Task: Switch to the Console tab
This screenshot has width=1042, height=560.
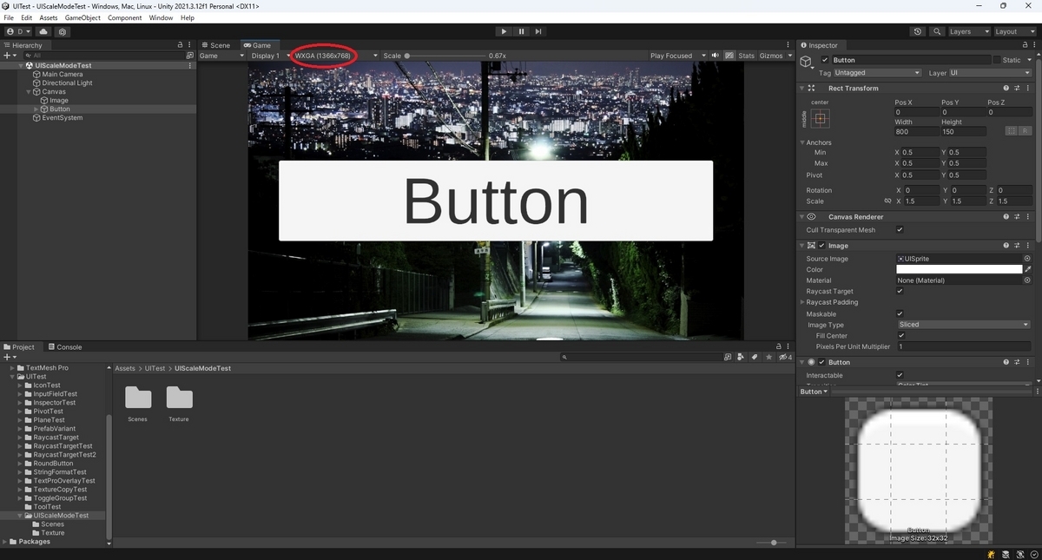Action: tap(64, 346)
